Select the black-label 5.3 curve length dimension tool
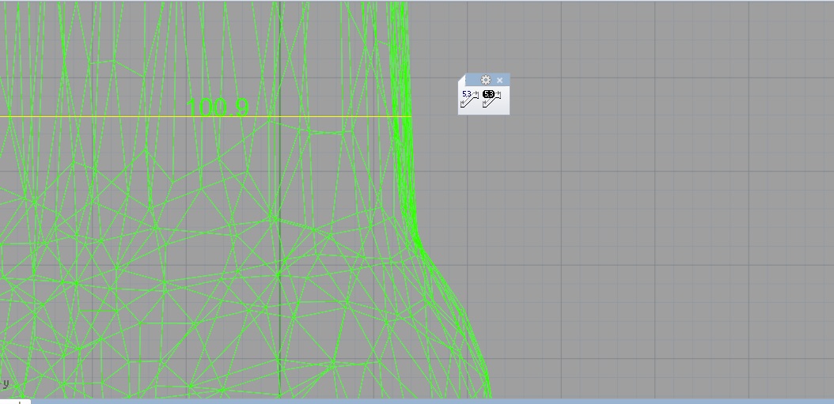Image resolution: width=834 pixels, height=404 pixels. 492,99
